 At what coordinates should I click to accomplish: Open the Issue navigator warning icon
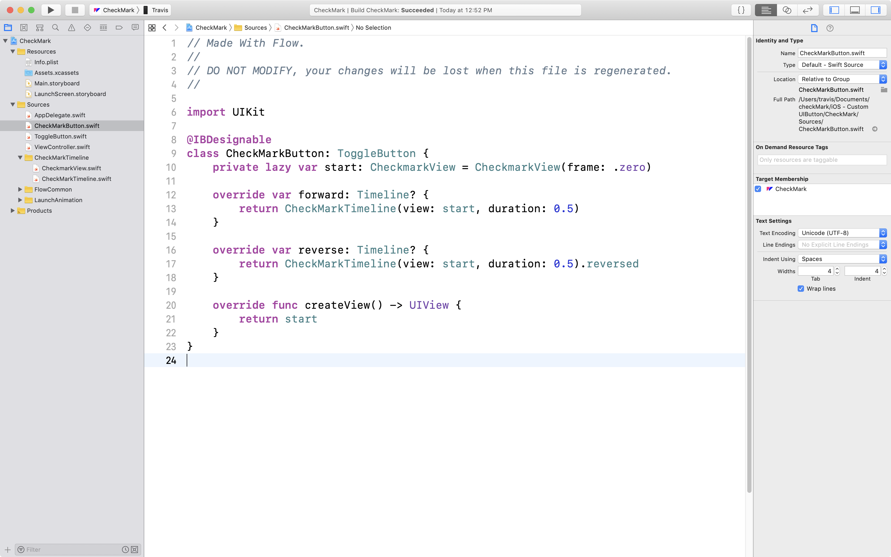click(71, 28)
